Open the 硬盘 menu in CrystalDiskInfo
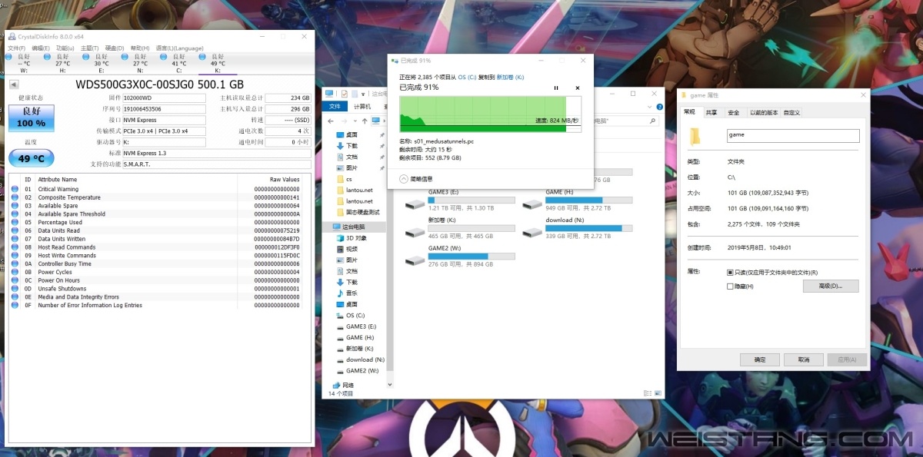923x457 pixels. [115, 48]
